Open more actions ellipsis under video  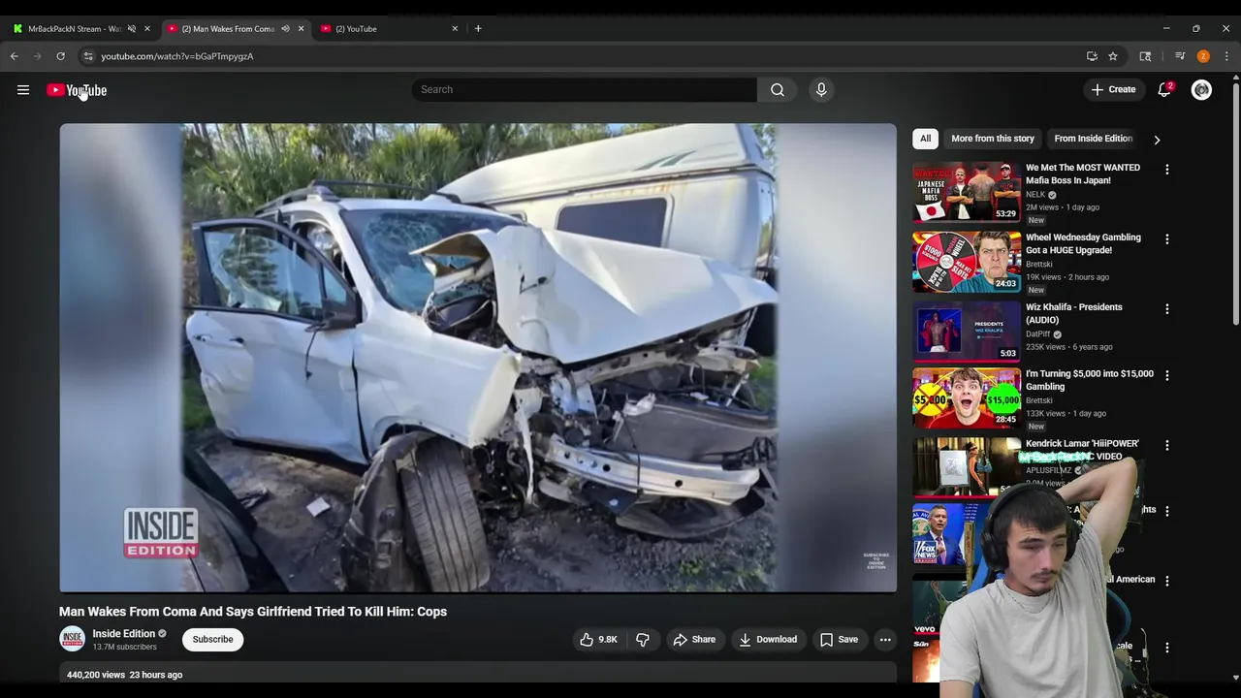coord(885,640)
